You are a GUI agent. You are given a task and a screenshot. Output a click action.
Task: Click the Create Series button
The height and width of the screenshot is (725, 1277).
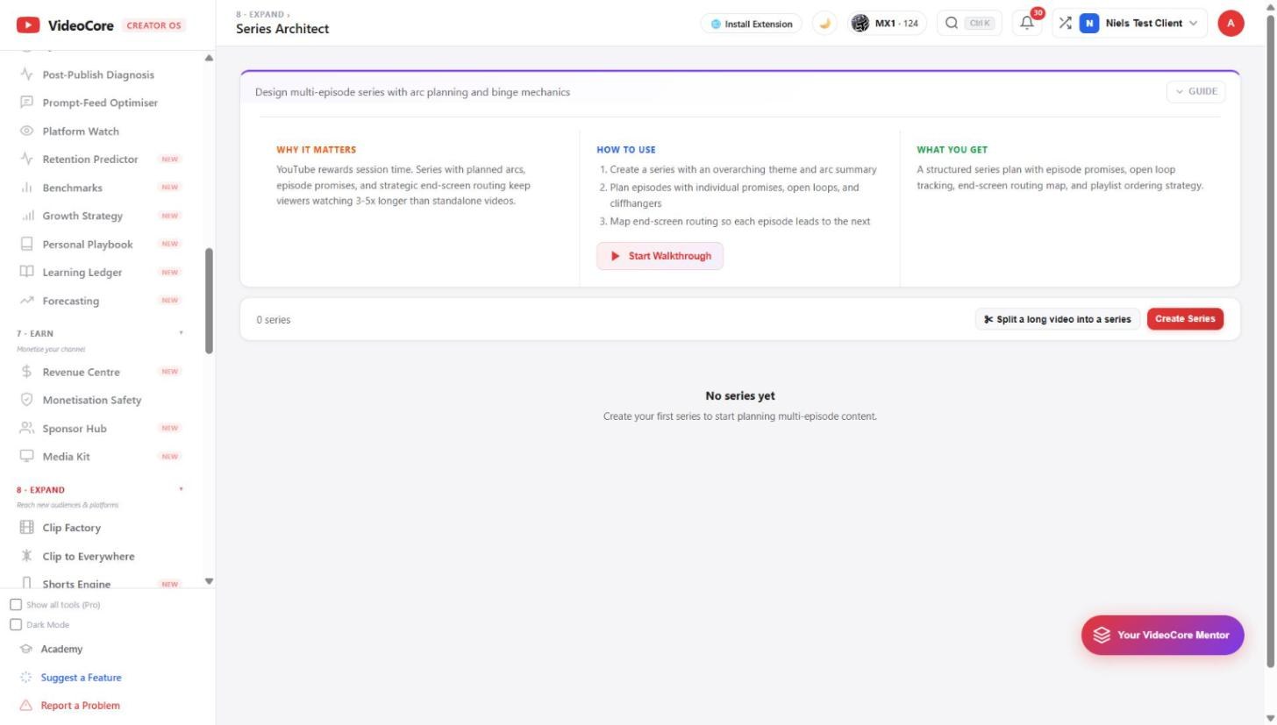pos(1185,319)
